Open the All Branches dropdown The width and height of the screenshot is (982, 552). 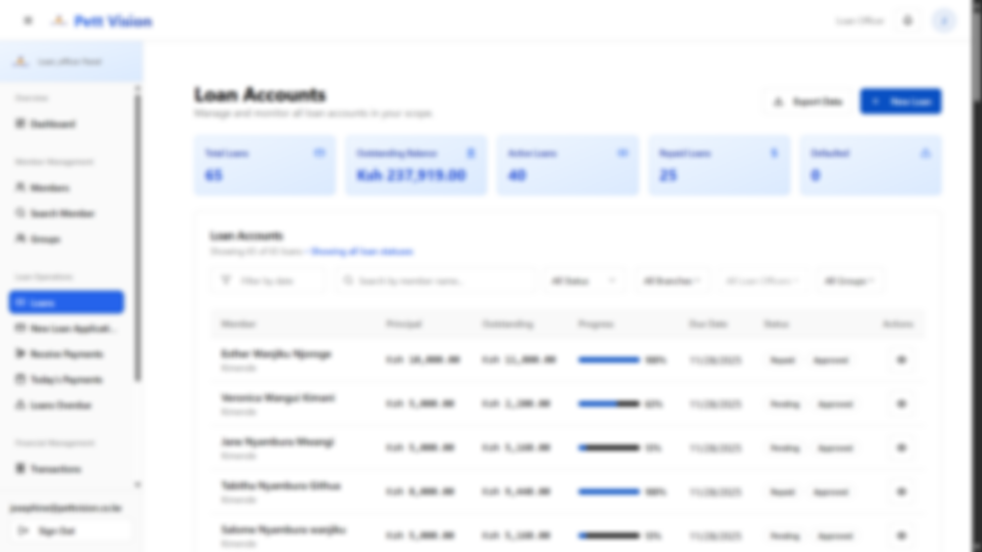(672, 281)
